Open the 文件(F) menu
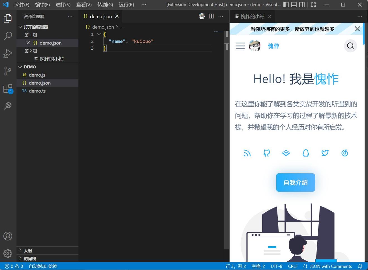This screenshot has width=368, height=270. 22,4
